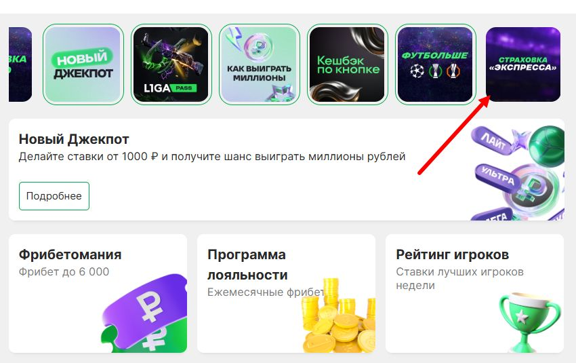Select the partially hidden story at left edge

coord(20,64)
